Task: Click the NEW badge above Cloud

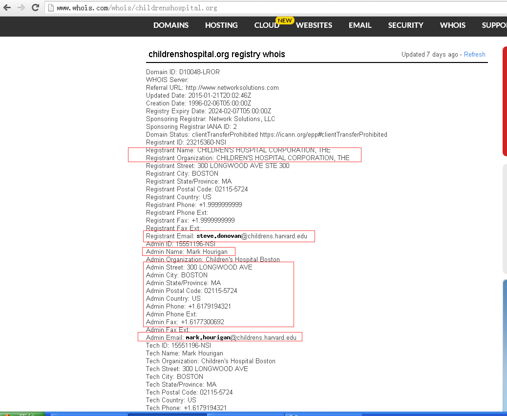Action: [x=285, y=21]
